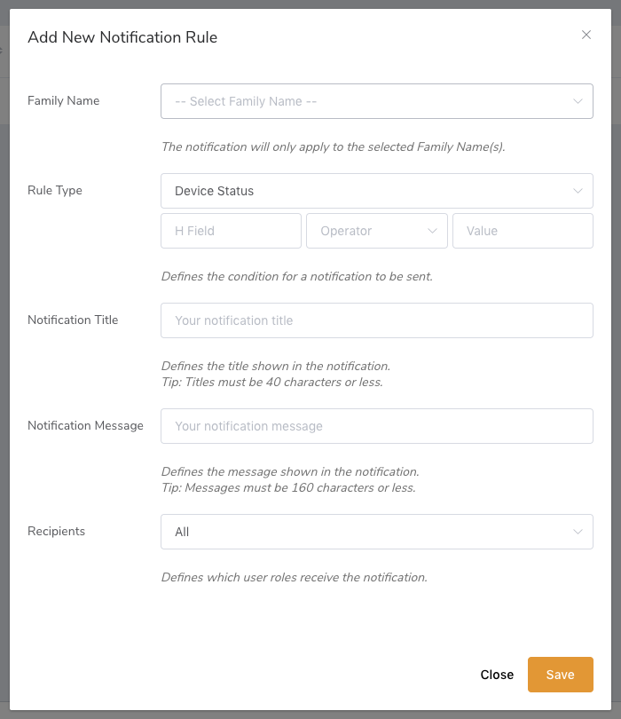Click the Notification Title label
The image size is (621, 719).
[73, 320]
